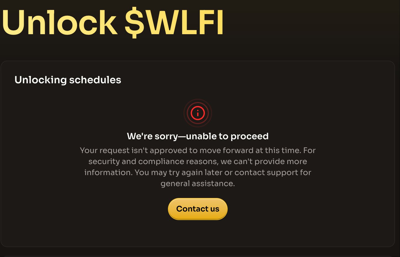The image size is (400, 257).
Task: Select the Unlock $WLFI page title
Action: click(113, 23)
